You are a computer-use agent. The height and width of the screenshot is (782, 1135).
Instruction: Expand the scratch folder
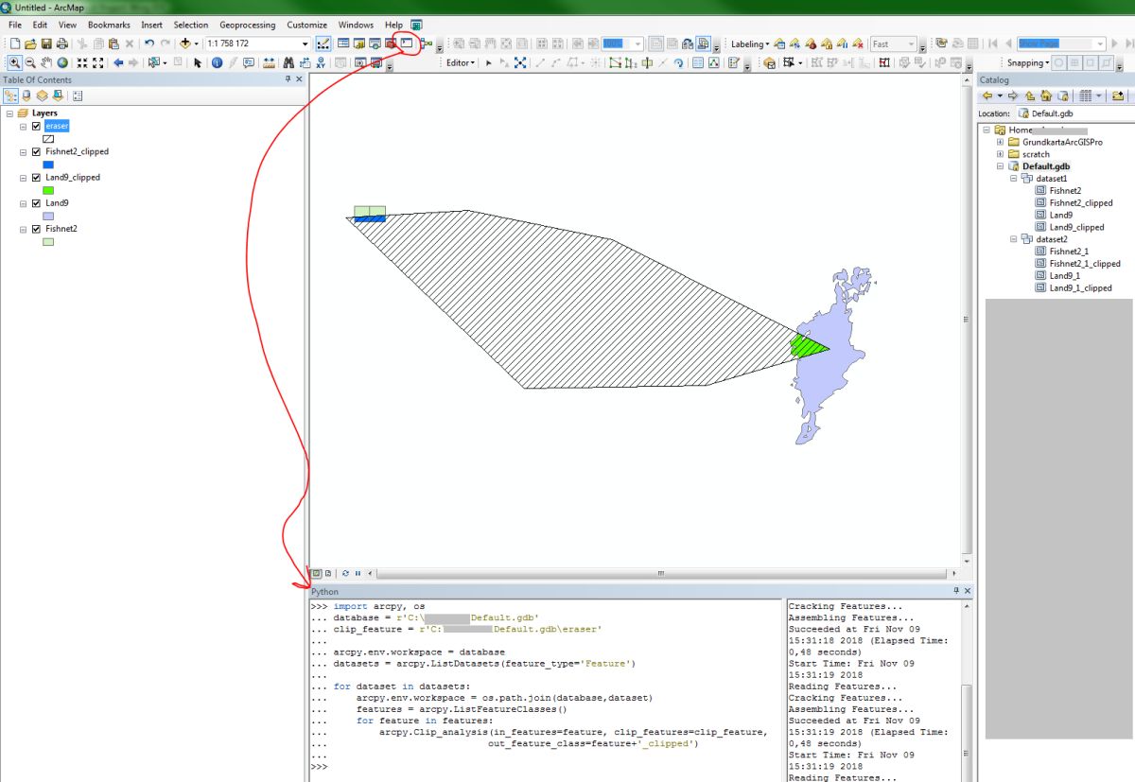pos(1000,154)
